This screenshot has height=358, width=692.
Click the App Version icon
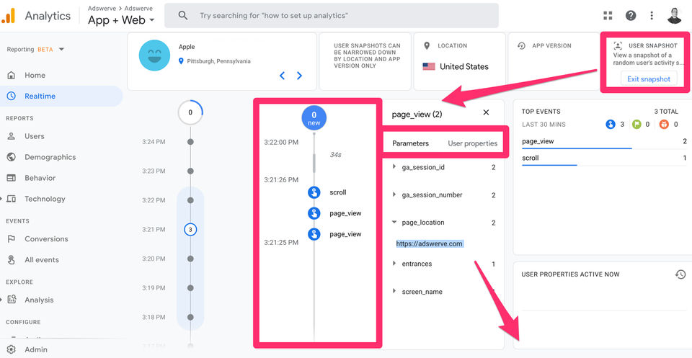521,46
